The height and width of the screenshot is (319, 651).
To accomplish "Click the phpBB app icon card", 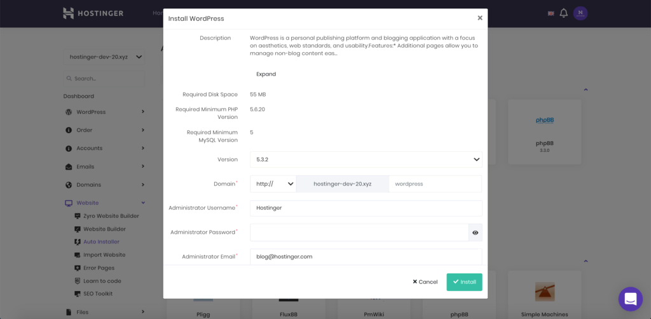I will coord(544,127).
